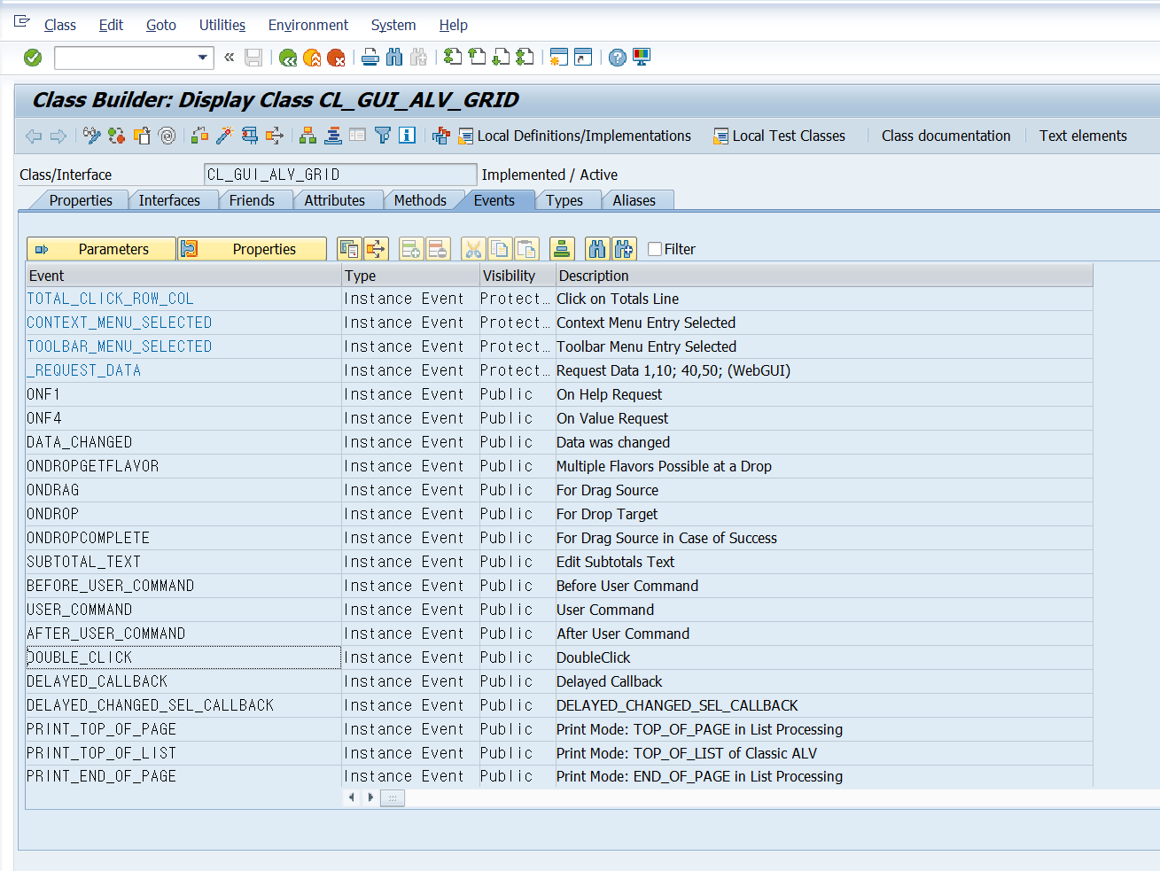
Task: Open the Edit menu
Action: [x=111, y=25]
